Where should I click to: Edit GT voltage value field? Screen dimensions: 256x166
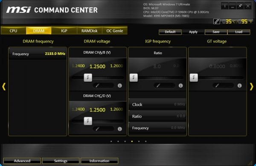coord(223,86)
